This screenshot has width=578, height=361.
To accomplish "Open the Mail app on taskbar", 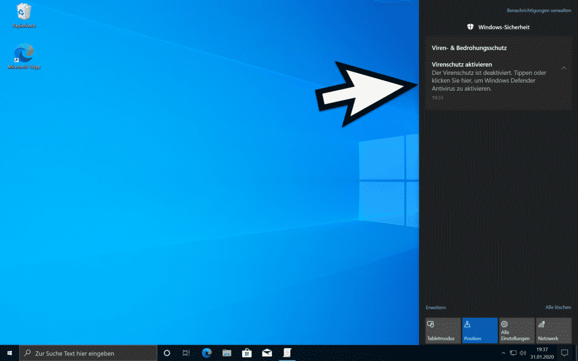I will pos(267,353).
